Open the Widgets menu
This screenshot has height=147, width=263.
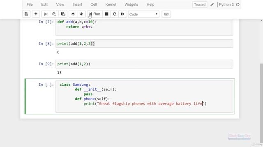131,4
